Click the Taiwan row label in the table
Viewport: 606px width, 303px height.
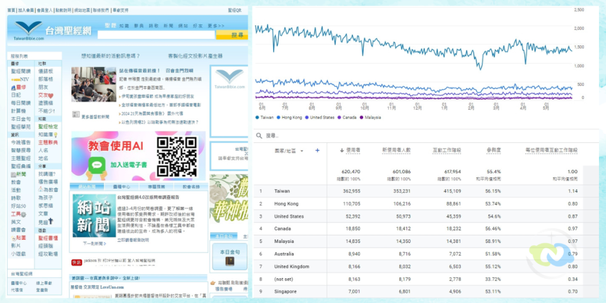[282, 191]
